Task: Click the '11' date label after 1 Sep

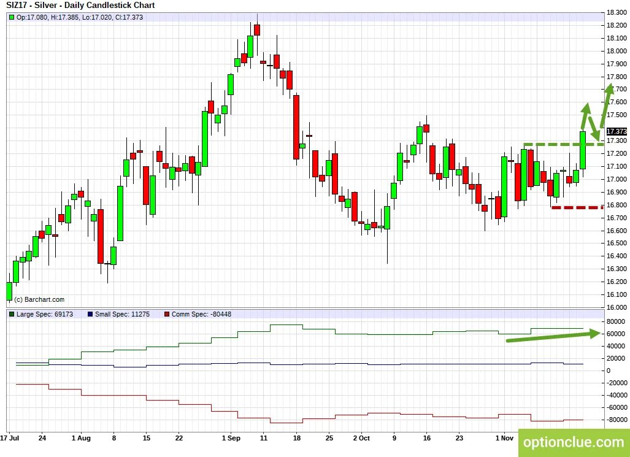Action: point(264,438)
